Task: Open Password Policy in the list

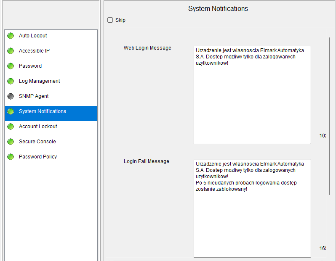Action: [38, 157]
